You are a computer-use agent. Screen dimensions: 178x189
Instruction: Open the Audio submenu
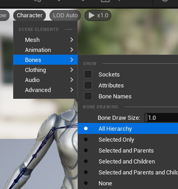tap(45, 80)
